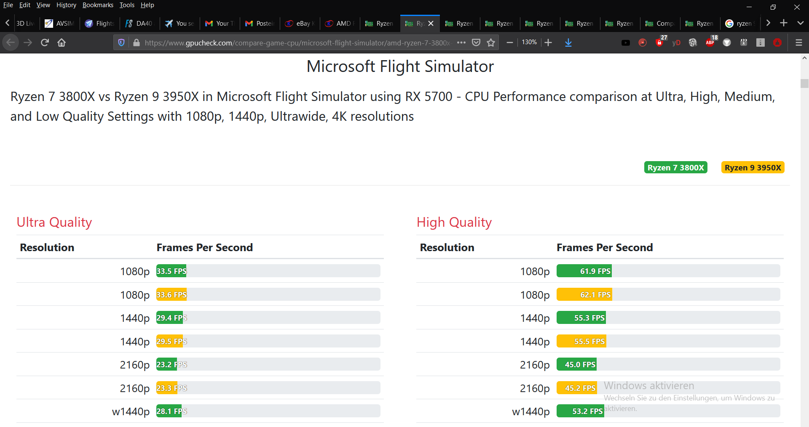
Task: Click the High Quality heading
Action: tap(454, 222)
